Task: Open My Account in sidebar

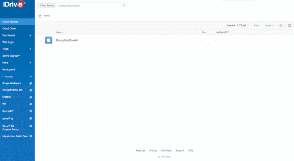Action: 8,69
